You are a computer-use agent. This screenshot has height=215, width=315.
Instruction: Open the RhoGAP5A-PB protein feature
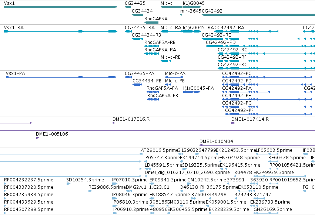coord(153,99)
